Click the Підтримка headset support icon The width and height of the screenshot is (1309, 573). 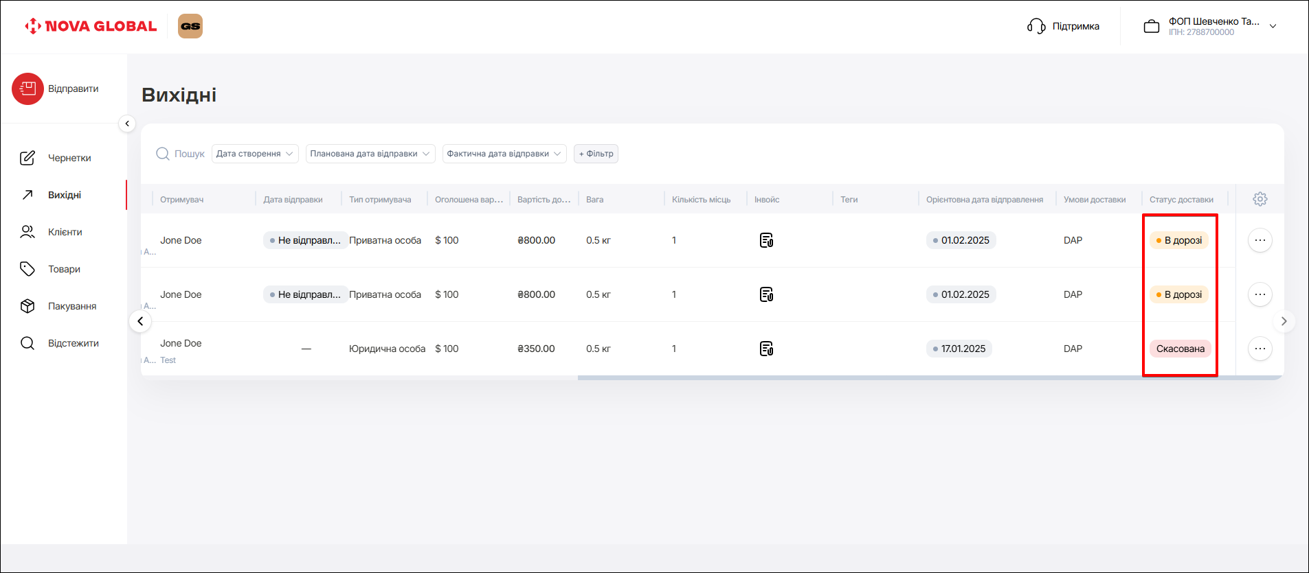click(x=1036, y=26)
